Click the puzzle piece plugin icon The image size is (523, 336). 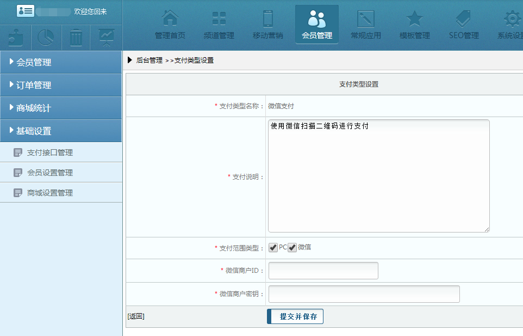(x=15, y=38)
